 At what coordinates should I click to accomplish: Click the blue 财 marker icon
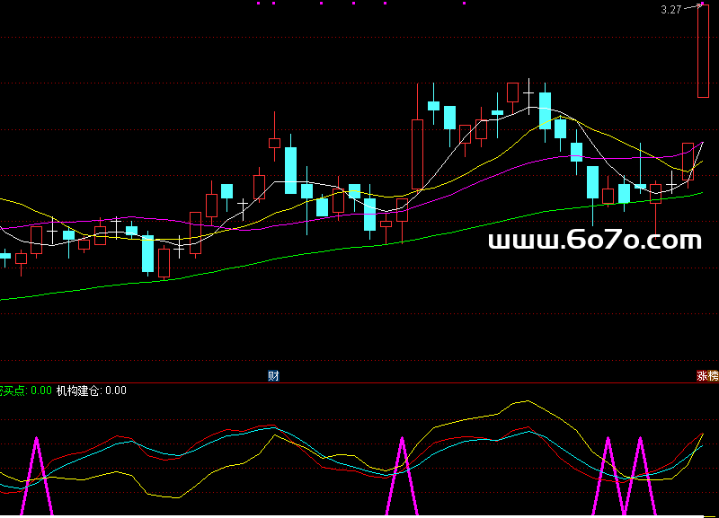click(274, 375)
